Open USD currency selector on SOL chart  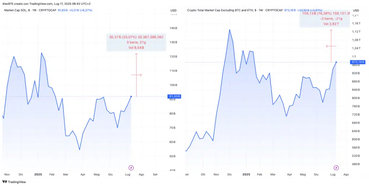(x=173, y=10)
